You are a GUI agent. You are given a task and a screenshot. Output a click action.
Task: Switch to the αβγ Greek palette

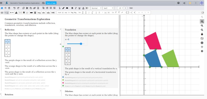coord(48,12)
